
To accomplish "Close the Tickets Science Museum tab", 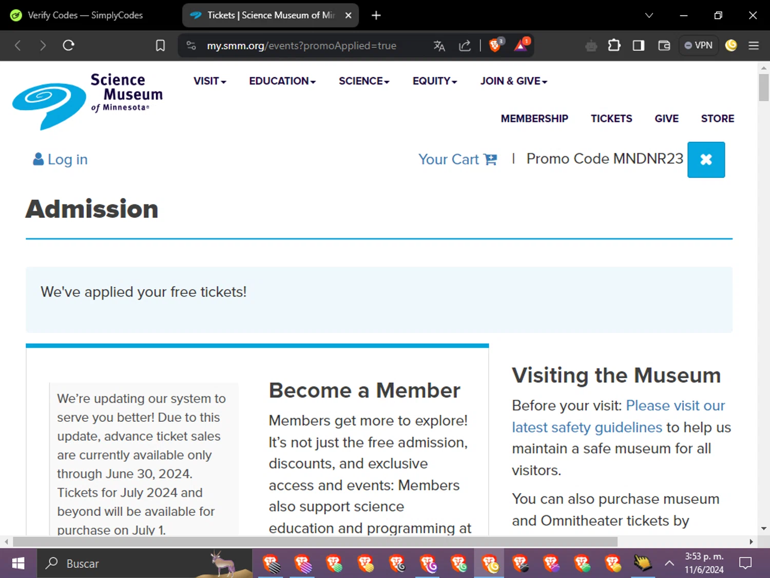I will point(348,15).
